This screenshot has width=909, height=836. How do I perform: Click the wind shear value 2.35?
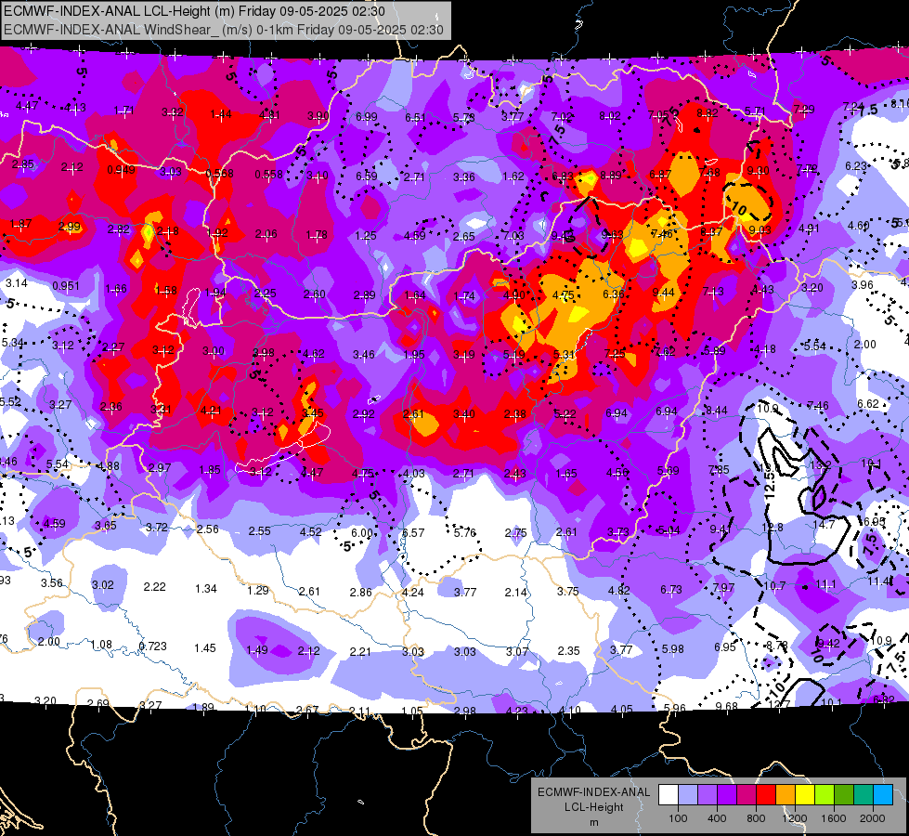[x=568, y=651]
